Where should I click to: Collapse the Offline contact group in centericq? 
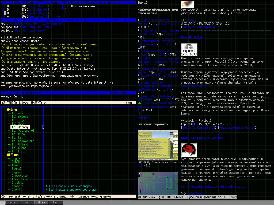click(x=13, y=155)
